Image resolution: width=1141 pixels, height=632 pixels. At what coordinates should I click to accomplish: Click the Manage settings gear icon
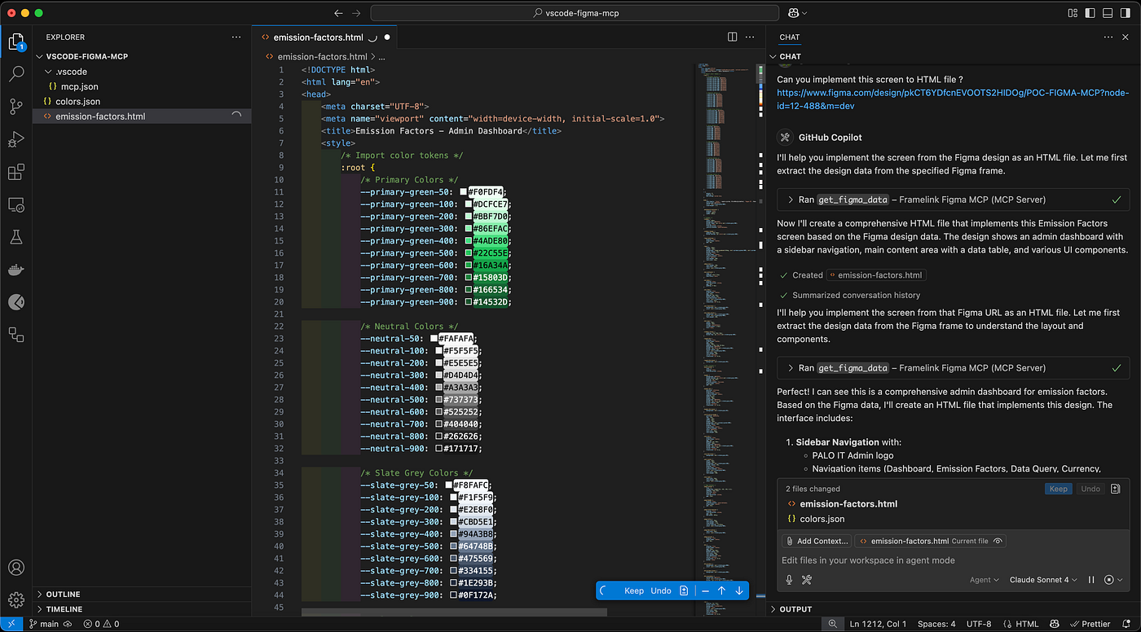tap(16, 599)
